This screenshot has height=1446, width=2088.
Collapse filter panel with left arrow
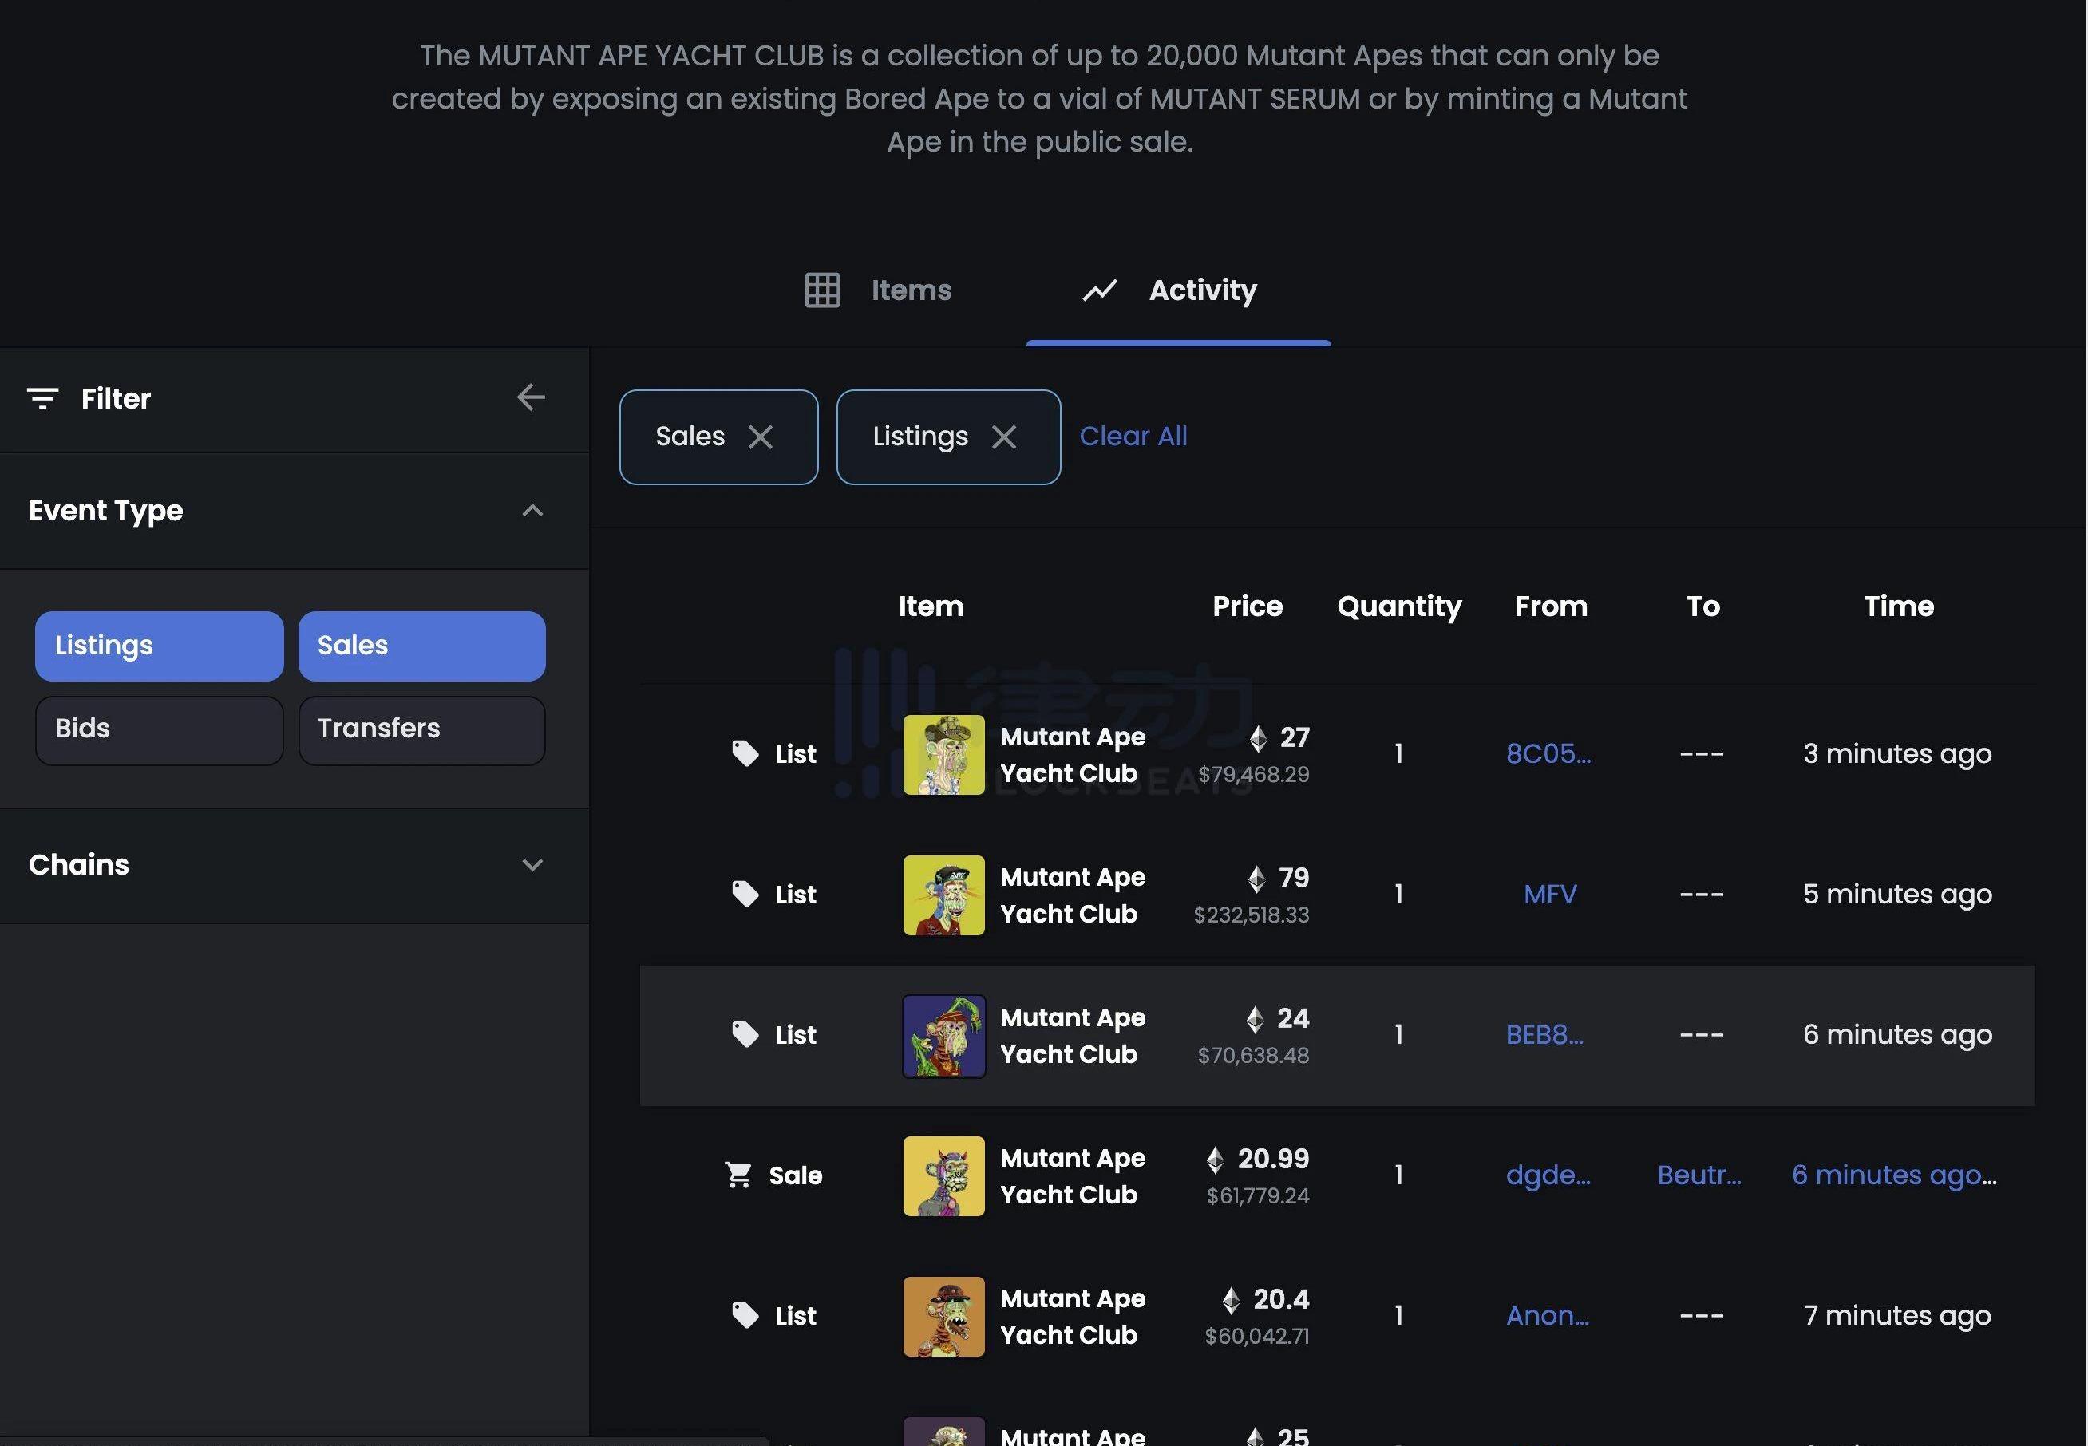(x=531, y=397)
